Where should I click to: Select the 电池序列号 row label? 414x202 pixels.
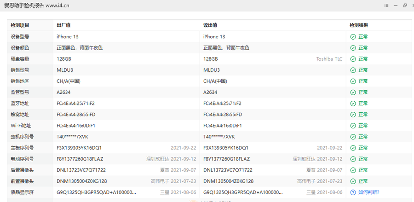(22, 159)
